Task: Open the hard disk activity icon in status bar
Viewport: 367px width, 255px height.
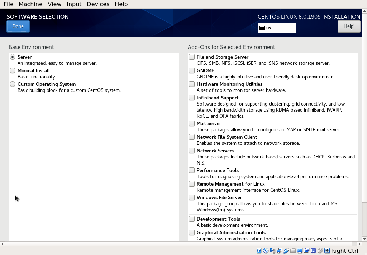Action: (x=259, y=250)
